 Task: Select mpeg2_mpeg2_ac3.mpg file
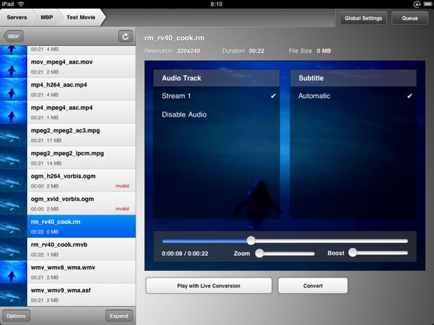(68, 135)
